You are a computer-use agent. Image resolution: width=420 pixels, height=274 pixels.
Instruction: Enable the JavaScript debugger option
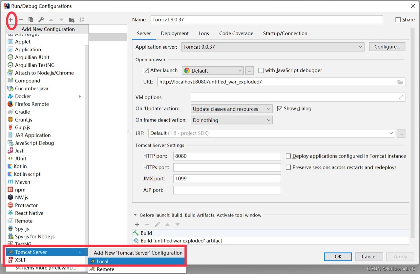point(261,70)
